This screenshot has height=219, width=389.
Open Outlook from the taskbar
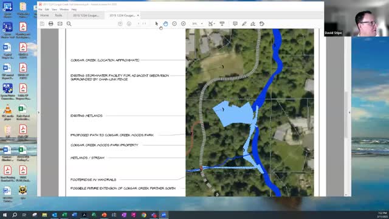[55, 215]
